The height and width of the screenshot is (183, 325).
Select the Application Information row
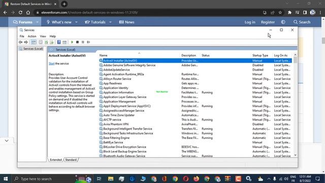pyautogui.click(x=195, y=93)
